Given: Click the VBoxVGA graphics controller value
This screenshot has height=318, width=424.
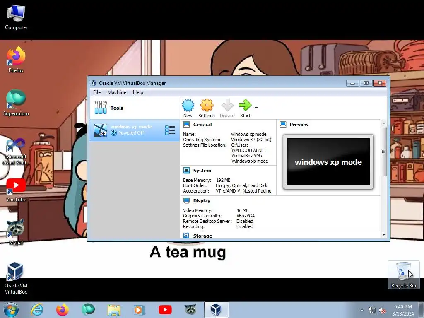Looking at the screenshot, I should click(x=246, y=216).
